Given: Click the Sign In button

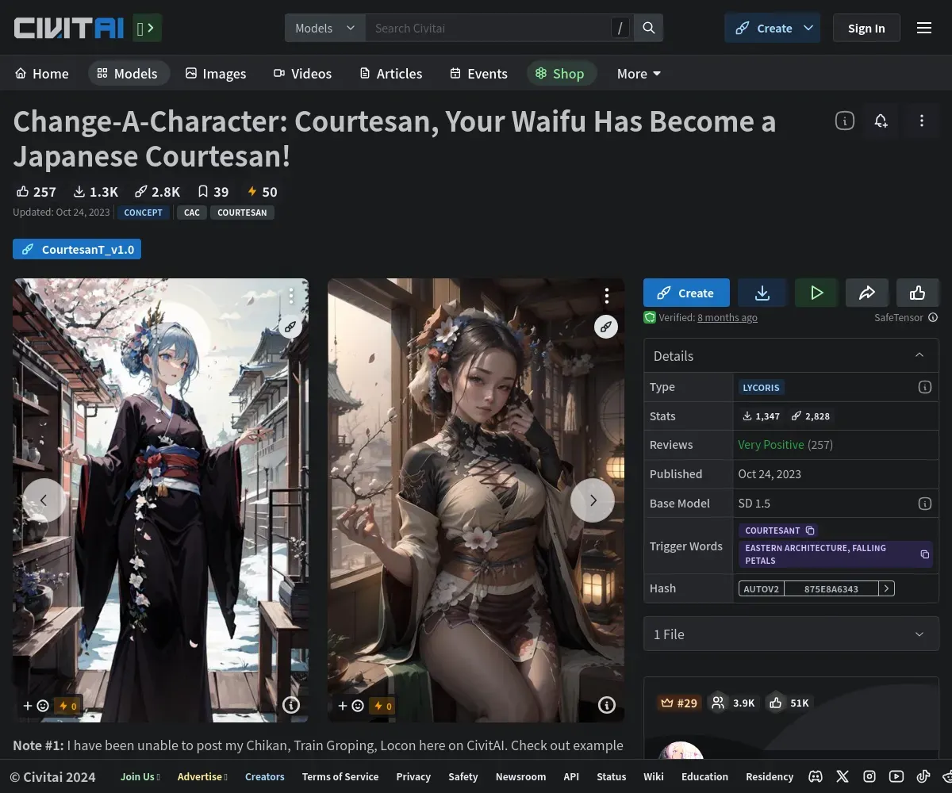Looking at the screenshot, I should pyautogui.click(x=866, y=28).
